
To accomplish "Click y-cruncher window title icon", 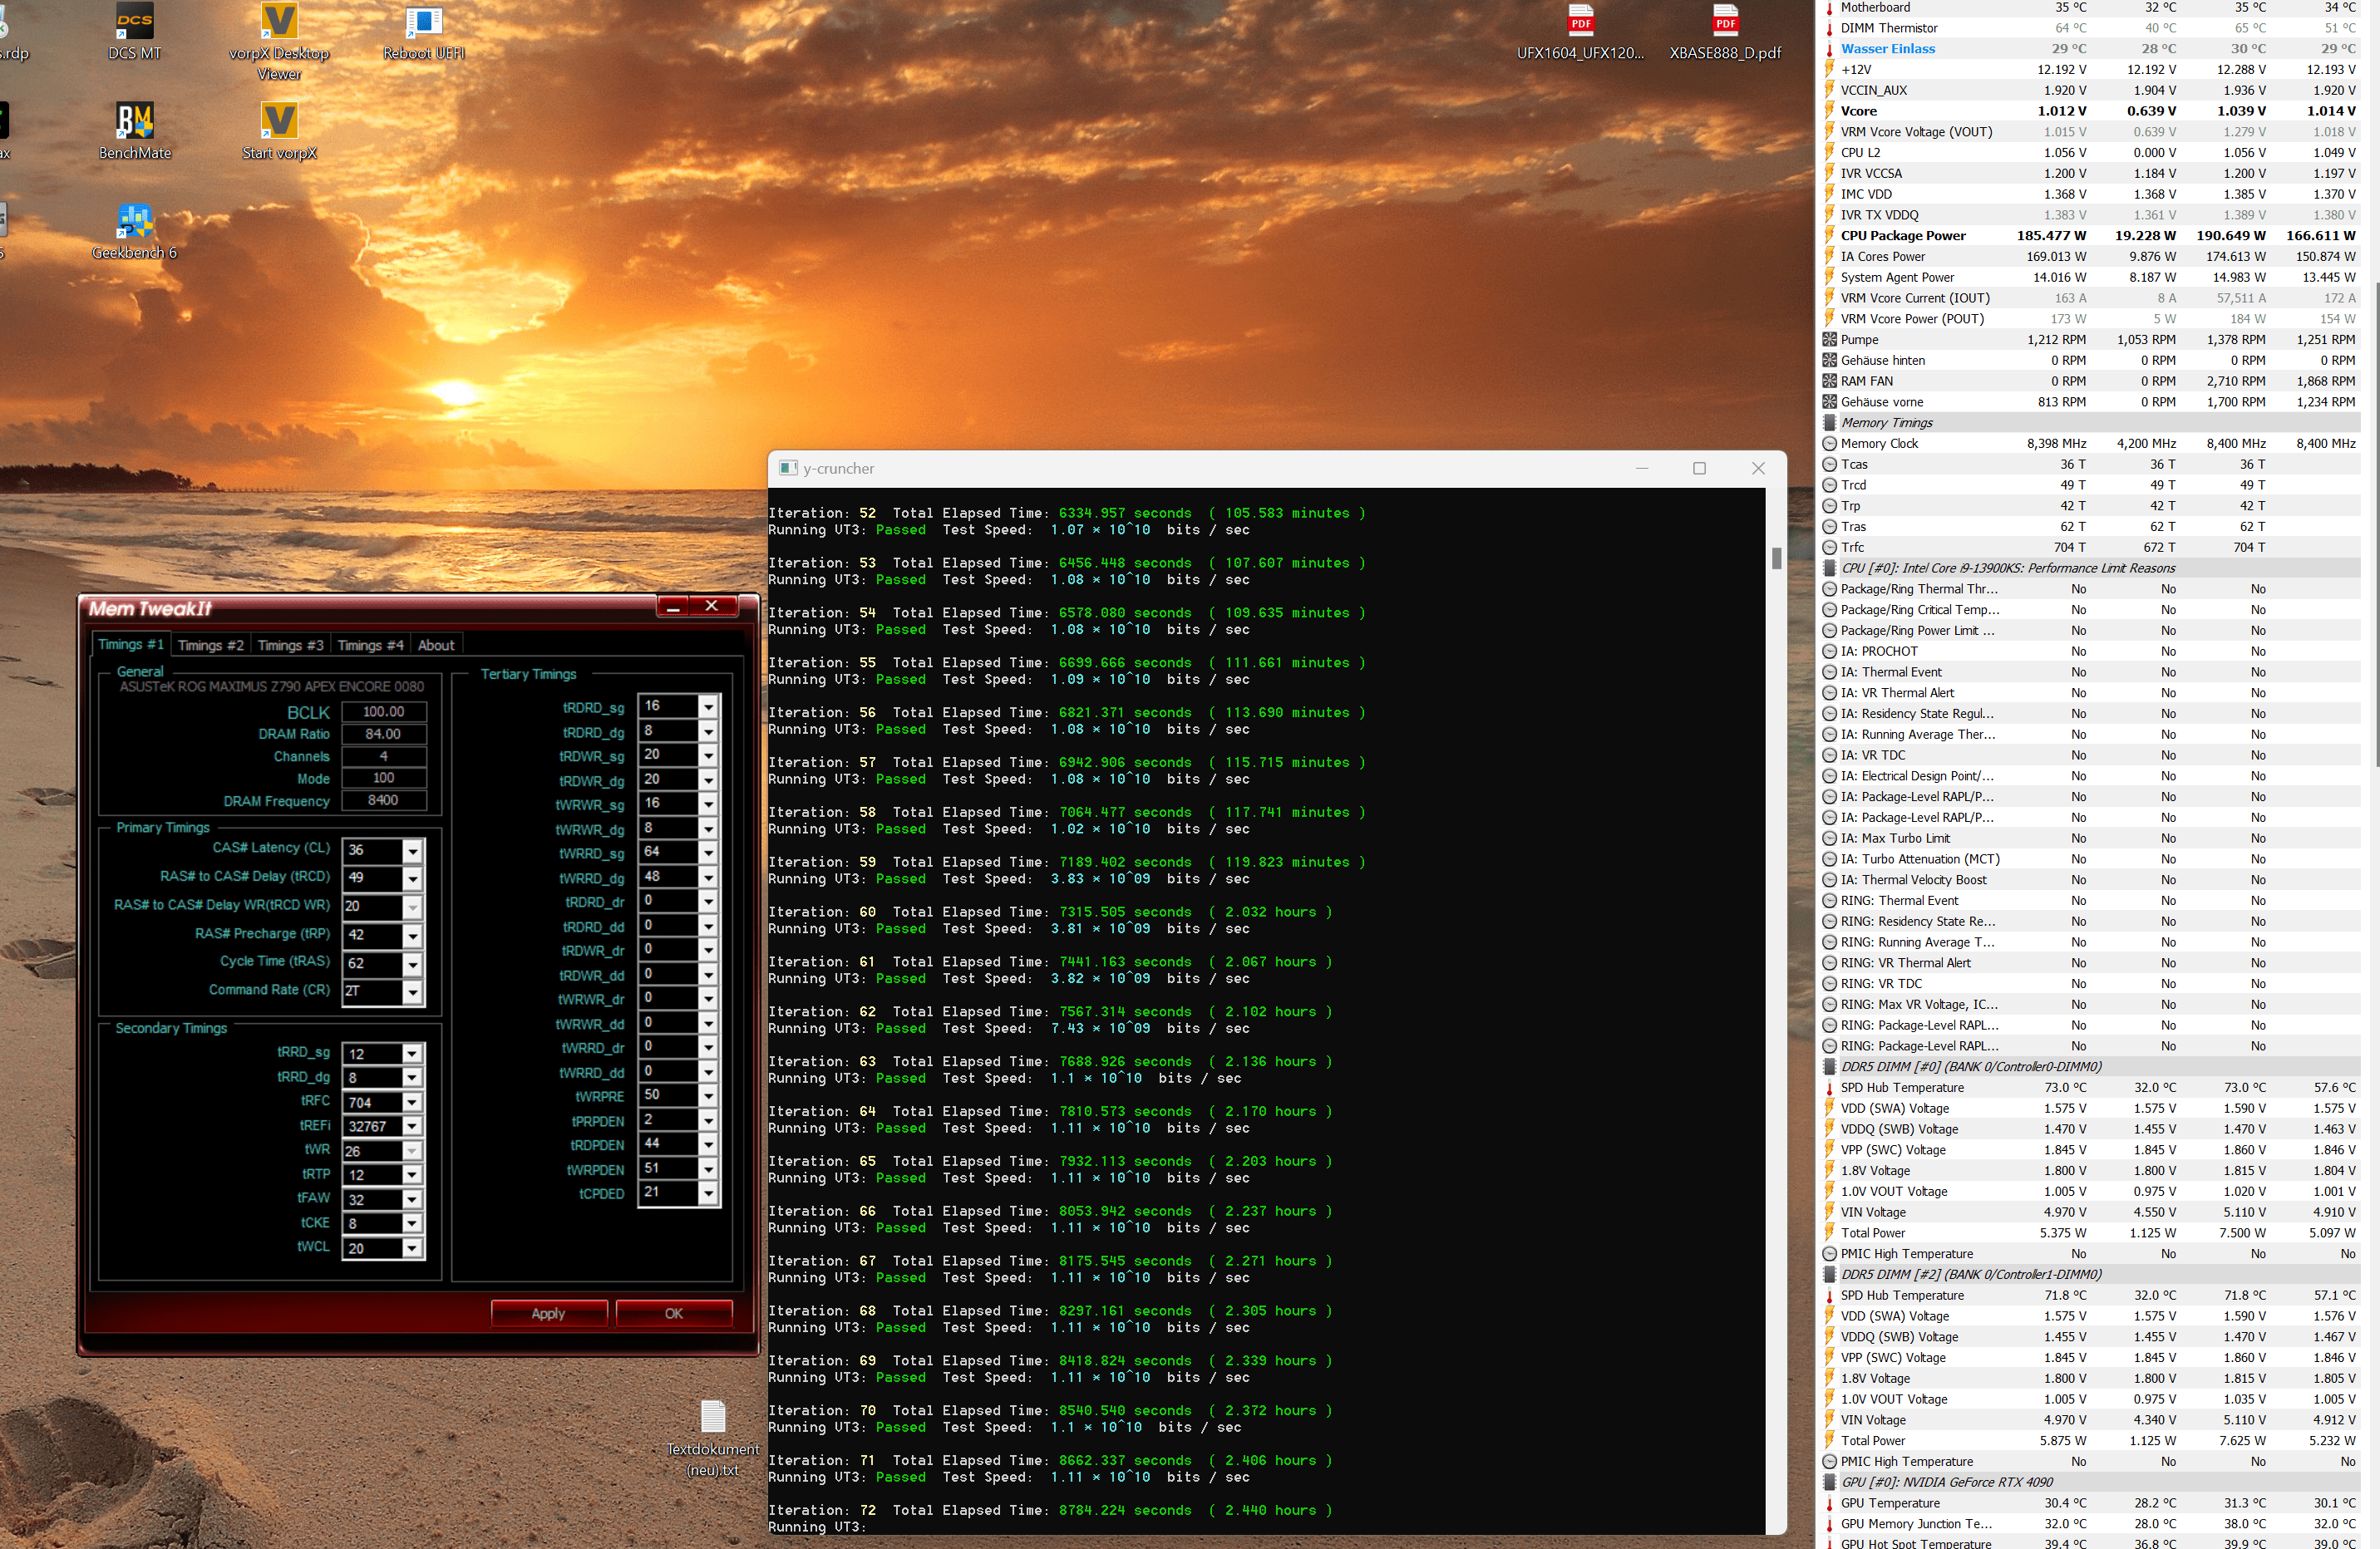I will 788,468.
